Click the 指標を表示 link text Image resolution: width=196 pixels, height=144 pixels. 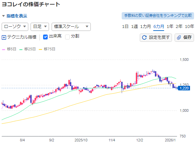pos(17,16)
